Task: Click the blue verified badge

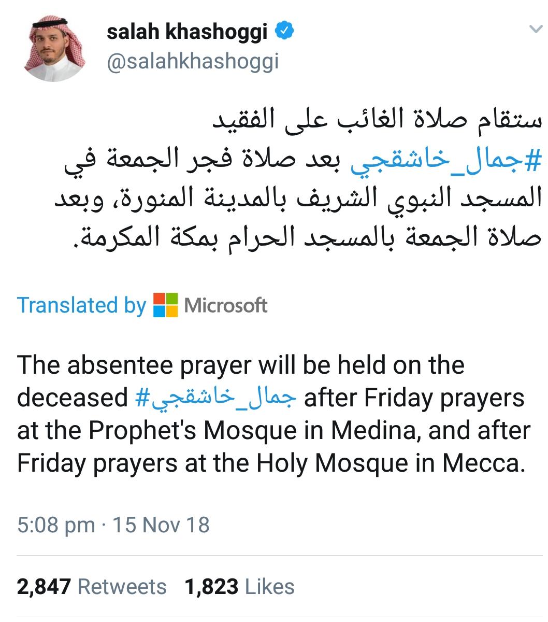Action: click(x=284, y=32)
